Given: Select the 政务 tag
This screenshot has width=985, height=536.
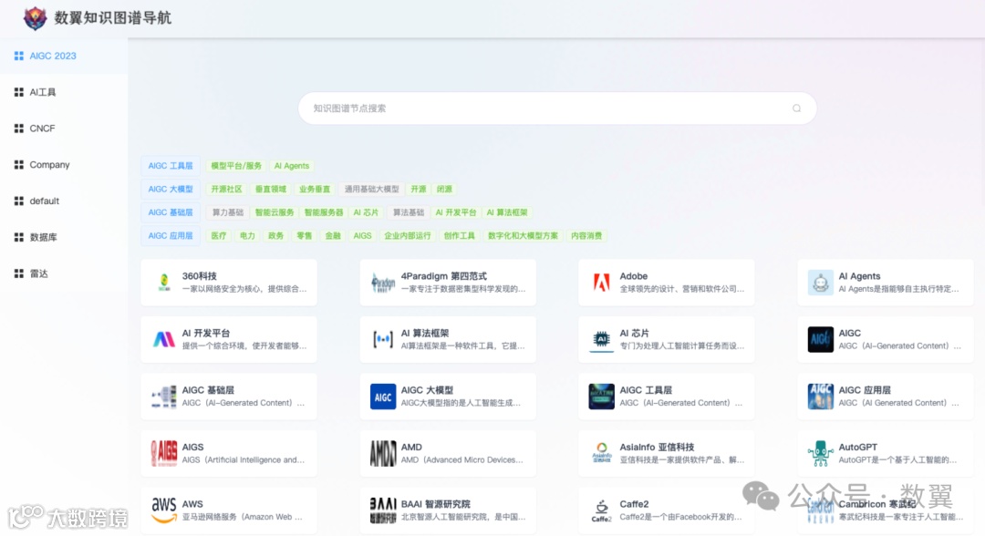Looking at the screenshot, I should 275,236.
